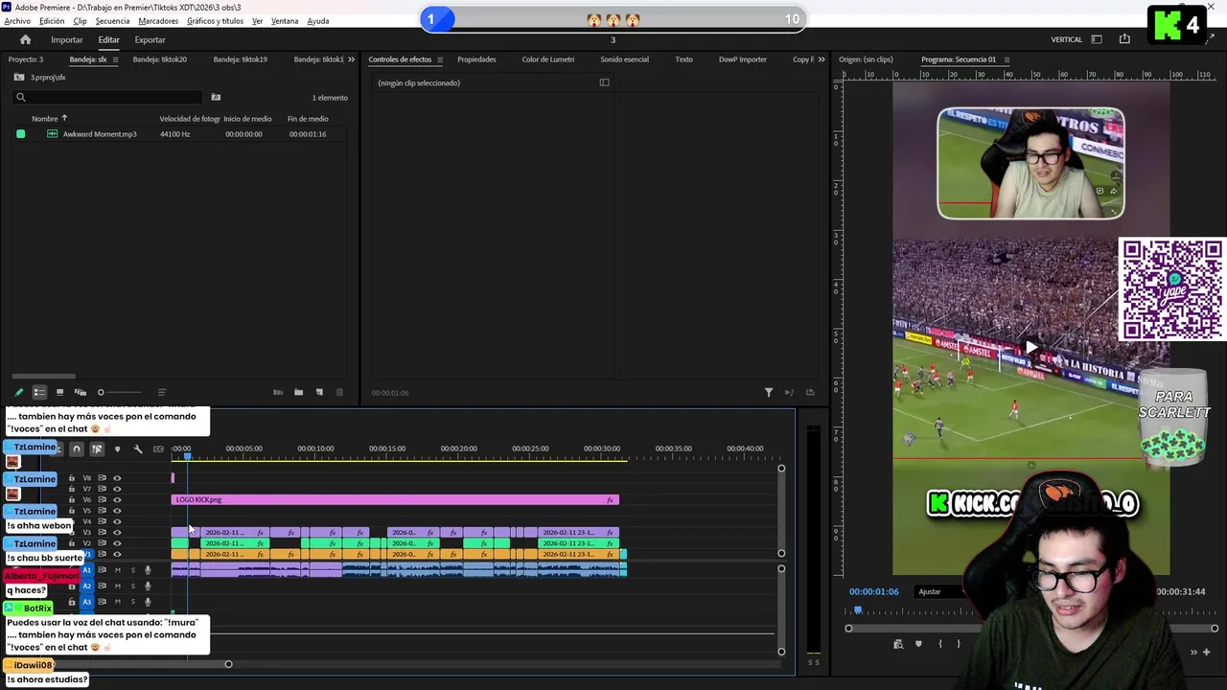
Task: Go to the Home screen icon
Action: point(25,39)
